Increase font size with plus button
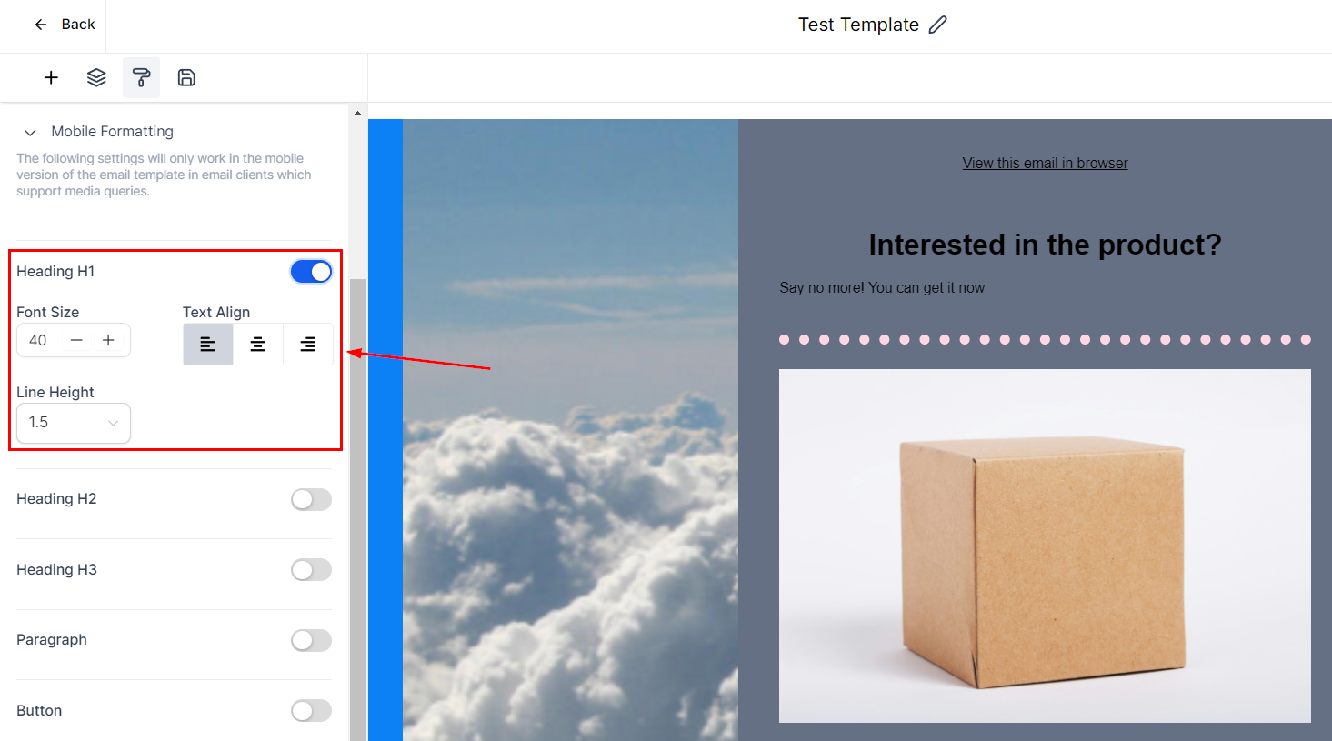Image resolution: width=1332 pixels, height=741 pixels. click(108, 340)
